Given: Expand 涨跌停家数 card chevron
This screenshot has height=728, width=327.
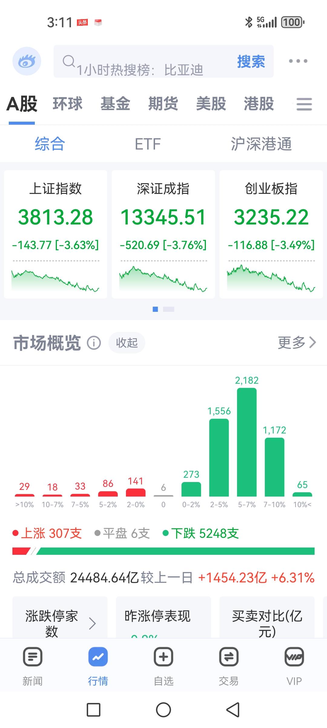Looking at the screenshot, I should coord(93,624).
